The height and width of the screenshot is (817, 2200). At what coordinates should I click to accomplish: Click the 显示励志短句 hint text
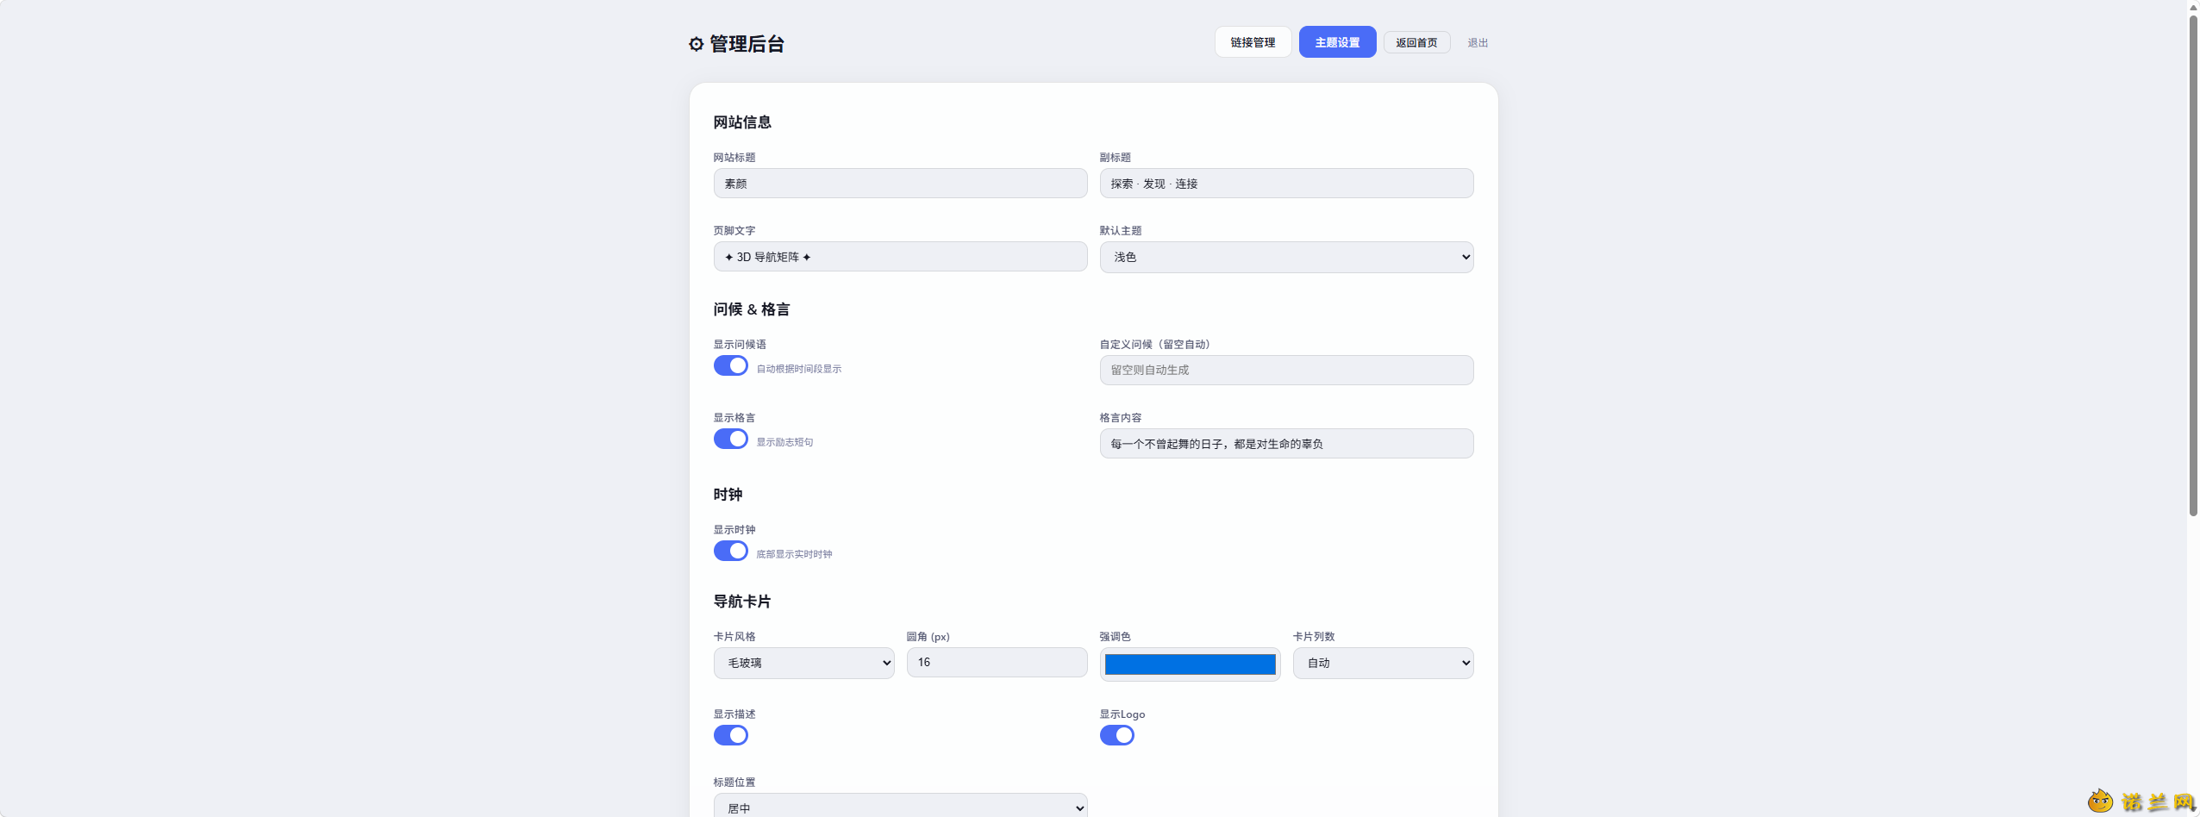[784, 442]
